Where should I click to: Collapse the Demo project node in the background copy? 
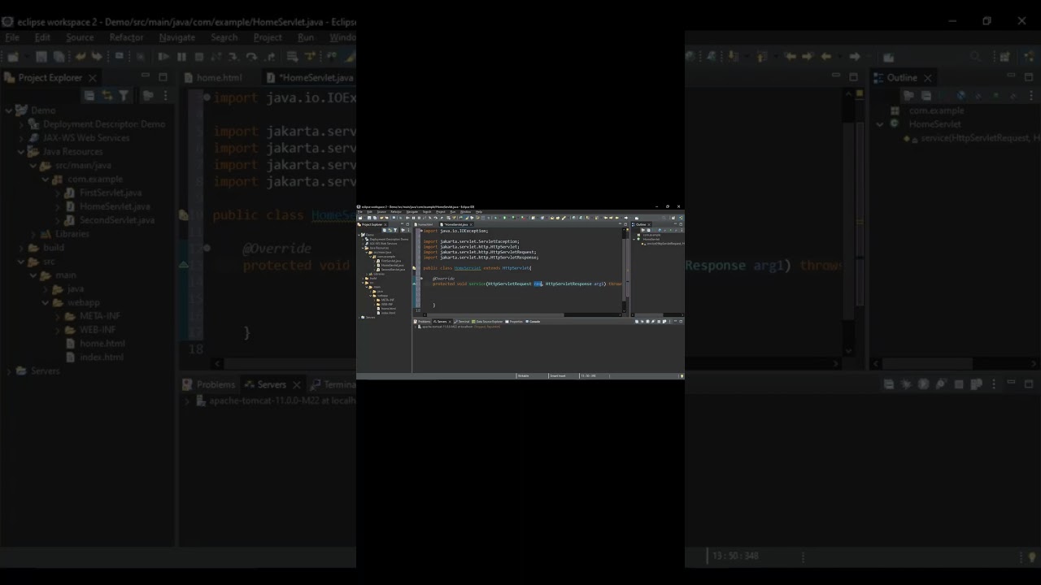point(9,110)
